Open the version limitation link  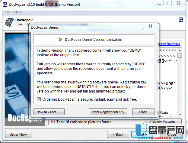point(169,44)
